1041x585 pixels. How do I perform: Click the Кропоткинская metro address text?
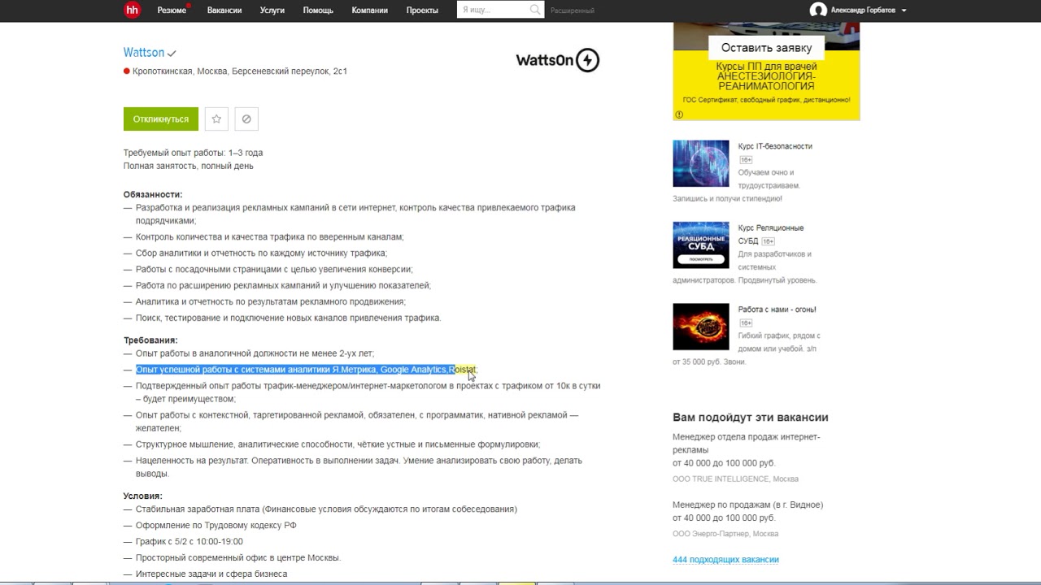240,71
